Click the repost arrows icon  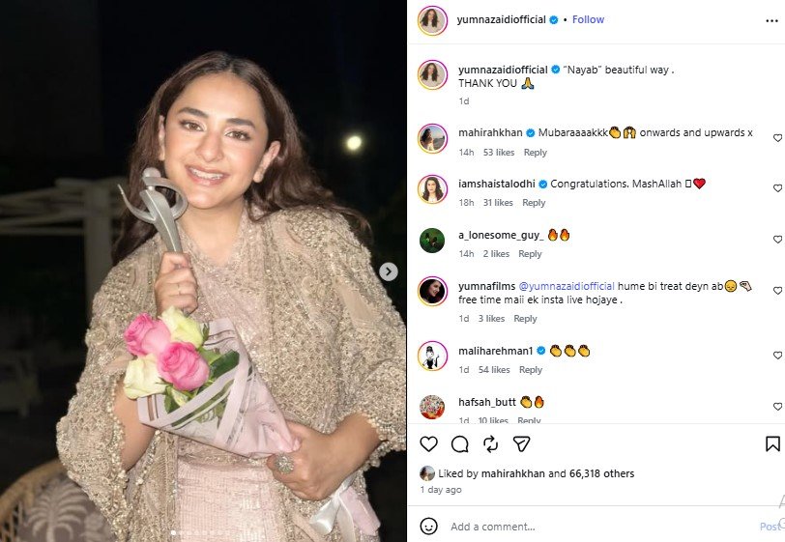point(490,443)
